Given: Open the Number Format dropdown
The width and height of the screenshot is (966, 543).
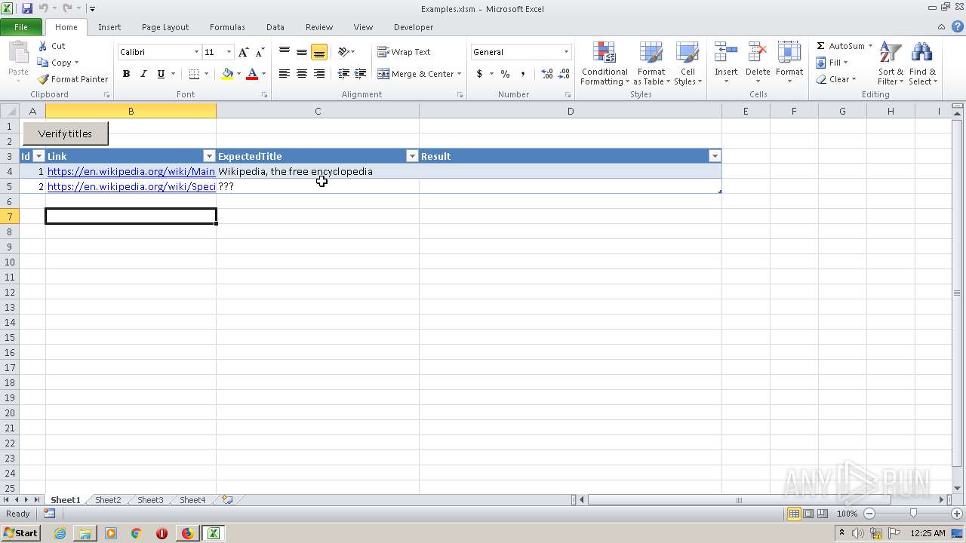Looking at the screenshot, I should point(566,52).
